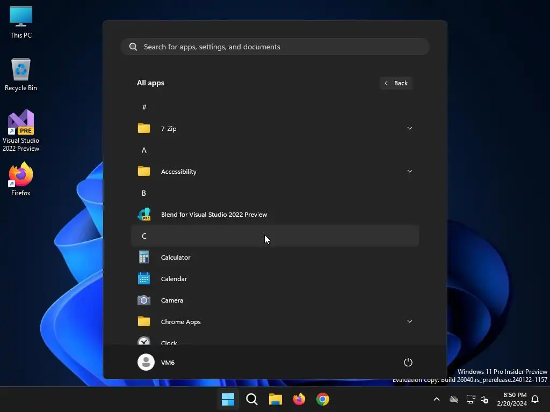Open Calculator by its name
The image size is (550, 412).
176,257
